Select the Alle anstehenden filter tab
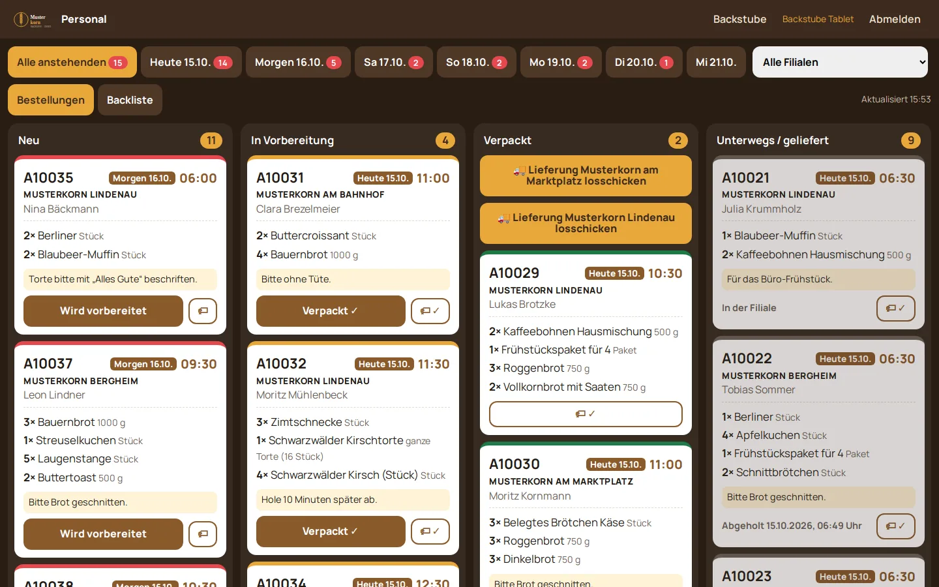This screenshot has width=939, height=587. click(x=72, y=62)
